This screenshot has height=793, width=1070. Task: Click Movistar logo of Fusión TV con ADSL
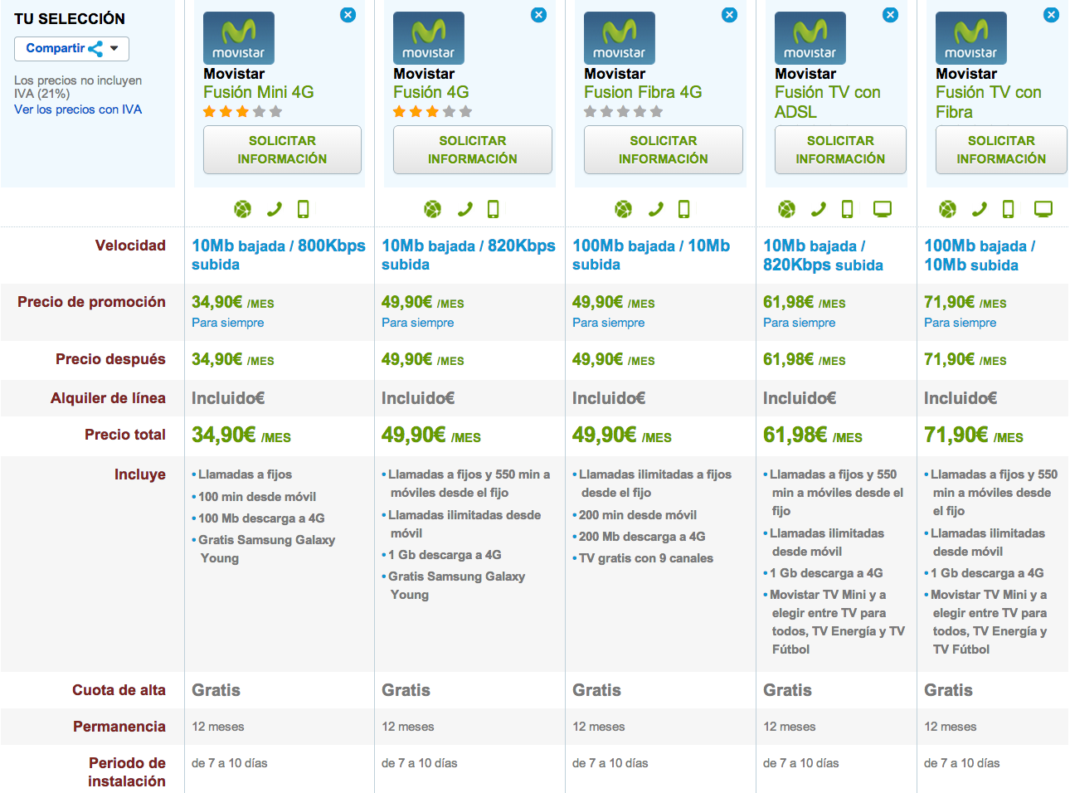point(810,38)
